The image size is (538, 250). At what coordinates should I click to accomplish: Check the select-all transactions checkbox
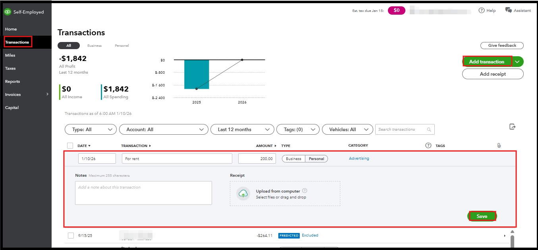[70, 145]
